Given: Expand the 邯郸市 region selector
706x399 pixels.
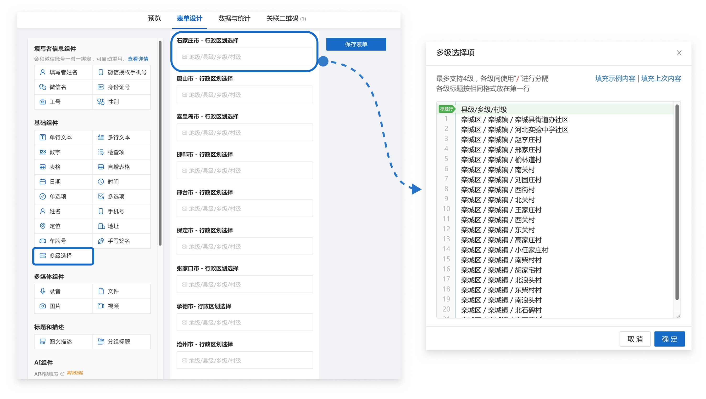Looking at the screenshot, I should 244,171.
